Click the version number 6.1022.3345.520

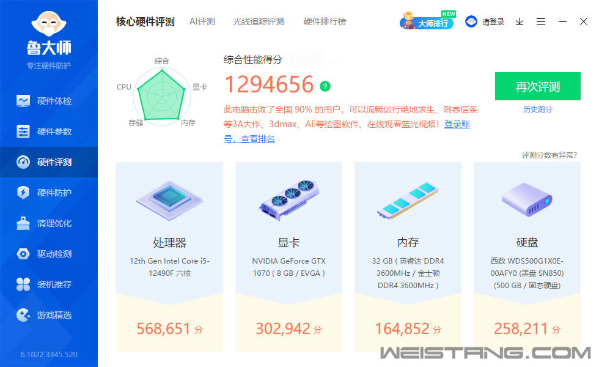tap(49, 354)
